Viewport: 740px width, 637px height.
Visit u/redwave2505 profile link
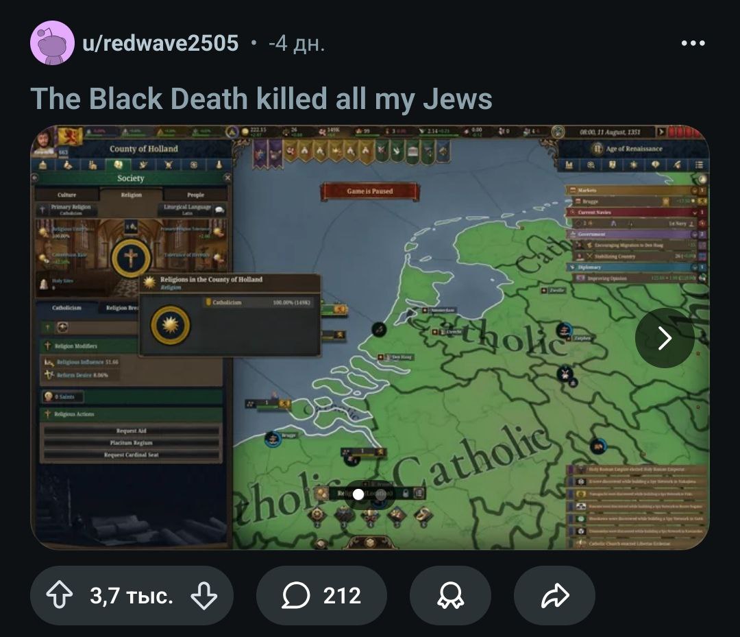click(160, 43)
